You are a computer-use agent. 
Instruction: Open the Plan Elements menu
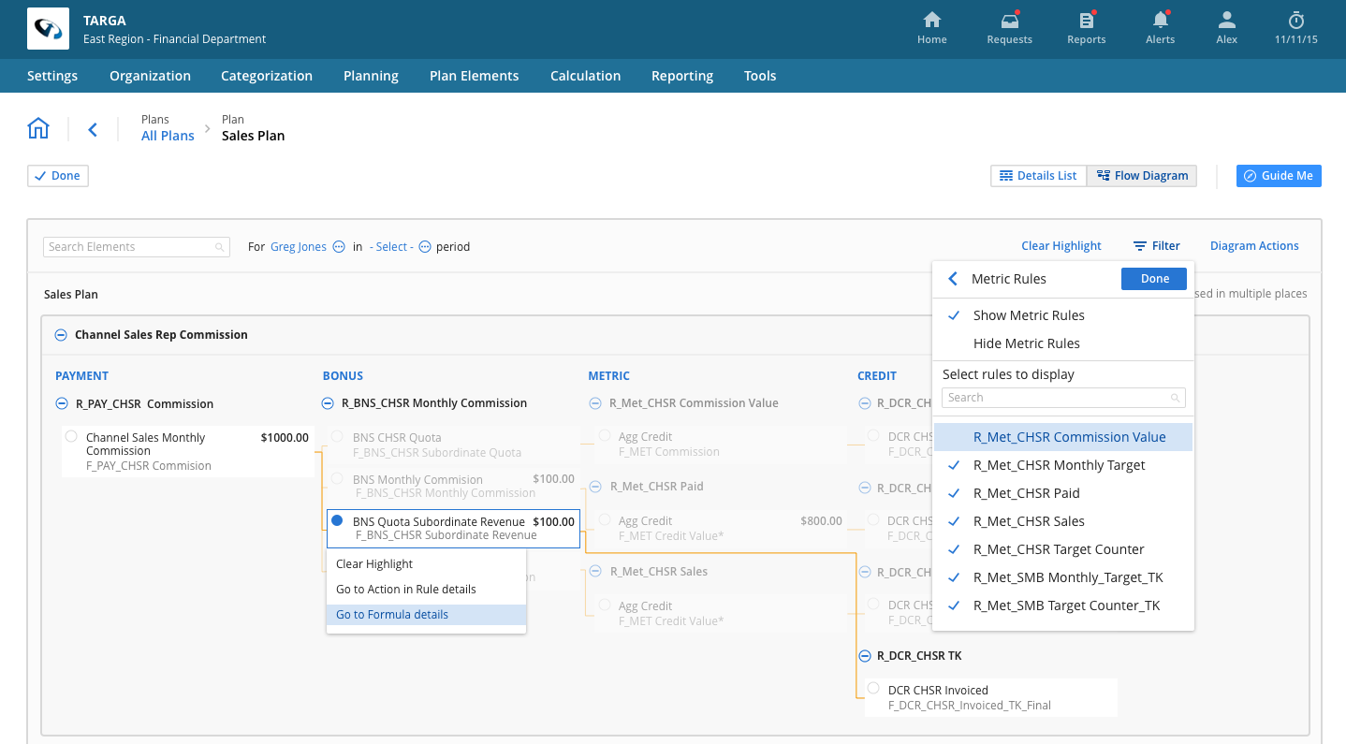474,76
